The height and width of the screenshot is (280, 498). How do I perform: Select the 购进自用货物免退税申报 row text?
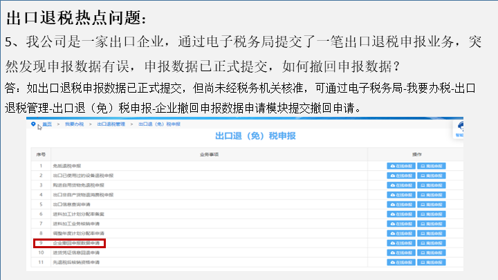click(78, 185)
